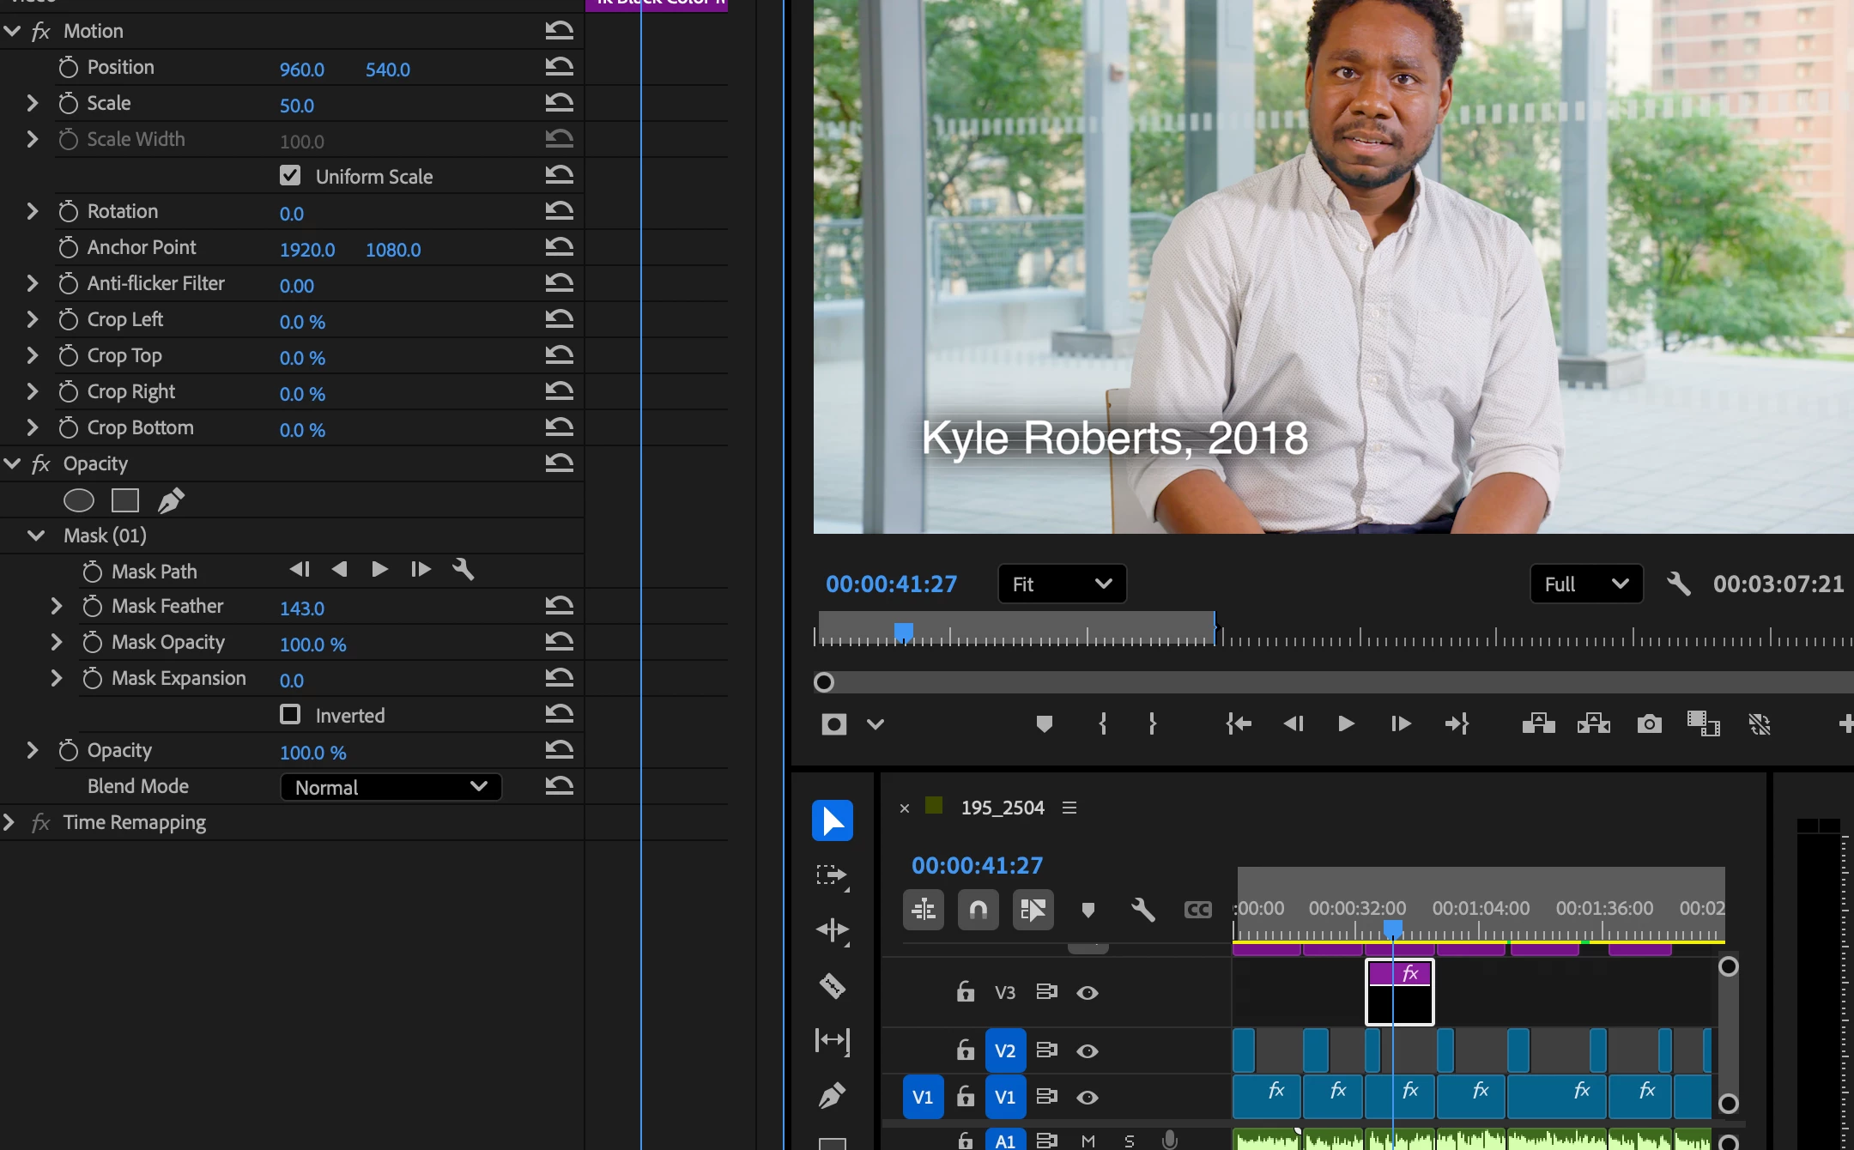Open the Blend Mode Normal dropdown

[x=391, y=787]
